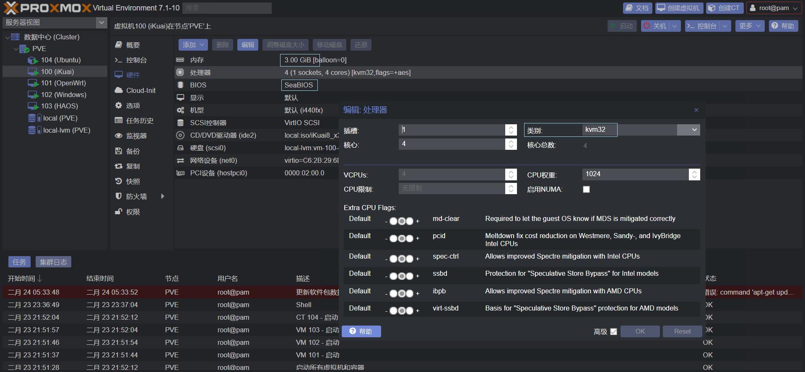Sort by 开始时间 column header

(21, 279)
